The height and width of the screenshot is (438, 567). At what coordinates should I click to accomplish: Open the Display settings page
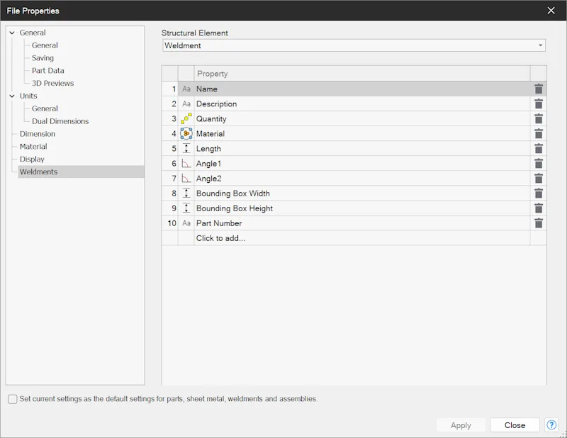[32, 159]
